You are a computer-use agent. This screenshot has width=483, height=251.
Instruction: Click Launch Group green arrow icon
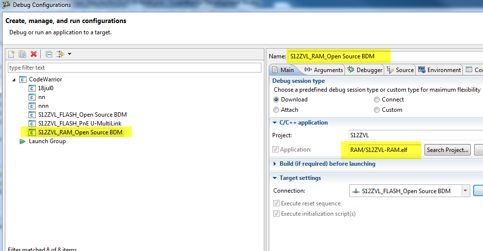pos(22,142)
